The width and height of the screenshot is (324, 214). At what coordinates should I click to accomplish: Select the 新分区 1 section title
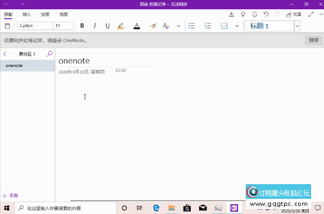point(27,54)
